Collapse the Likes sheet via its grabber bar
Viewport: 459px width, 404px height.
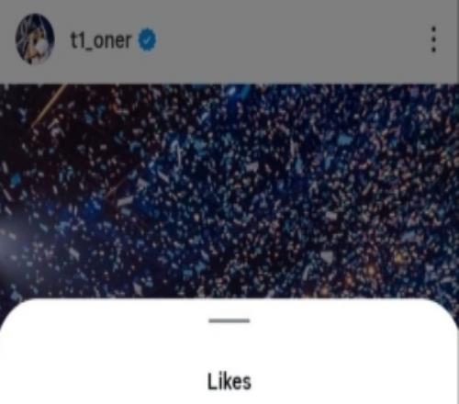[x=229, y=320]
